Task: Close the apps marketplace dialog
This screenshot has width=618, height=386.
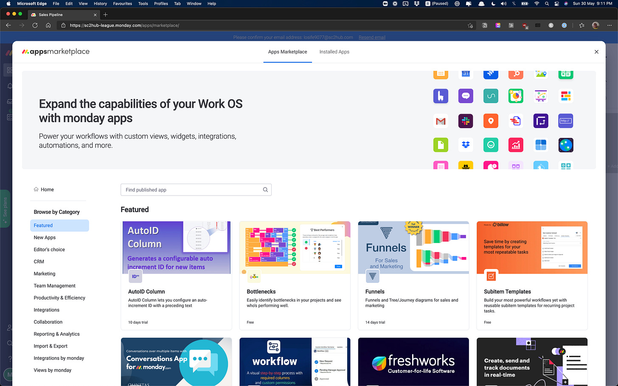Action: [x=596, y=52]
